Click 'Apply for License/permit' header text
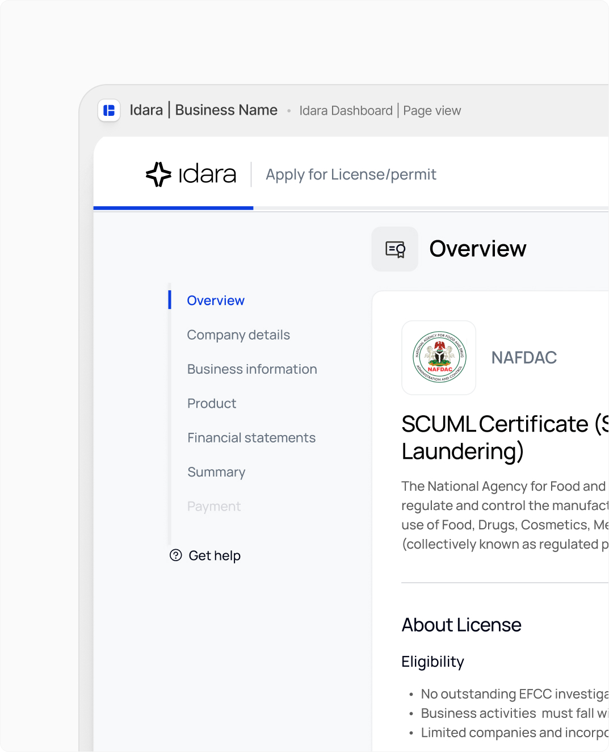The width and height of the screenshot is (609, 752). tap(351, 174)
